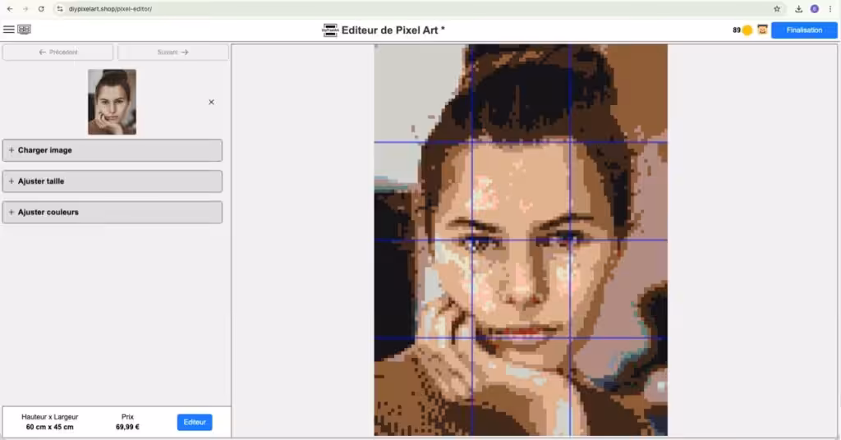
Task: Expand the Ajuster couleurs section
Action: coord(112,213)
